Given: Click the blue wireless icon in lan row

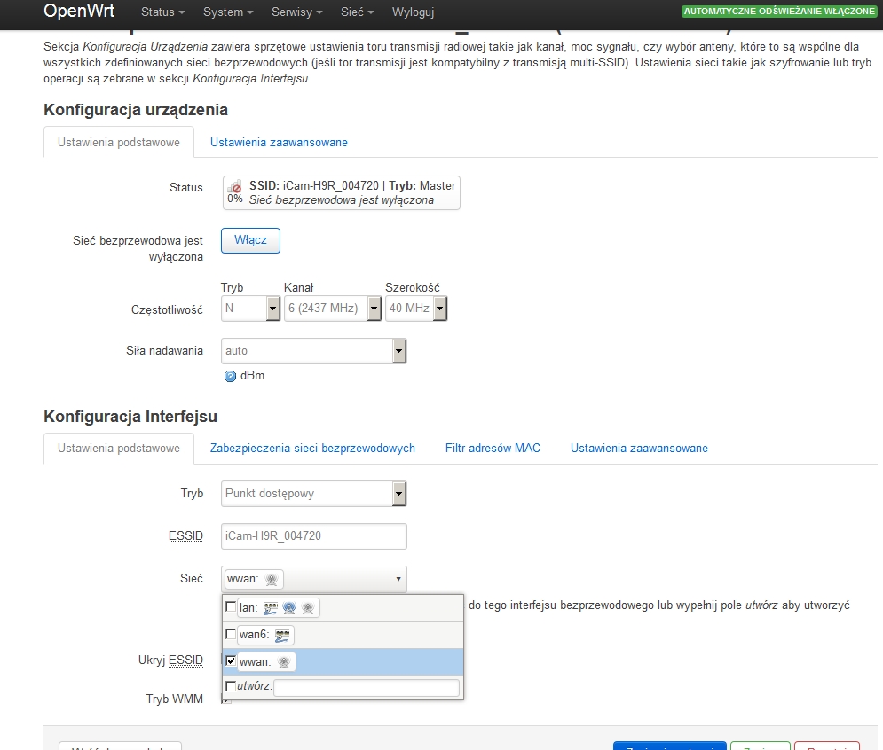Looking at the screenshot, I should (x=289, y=607).
